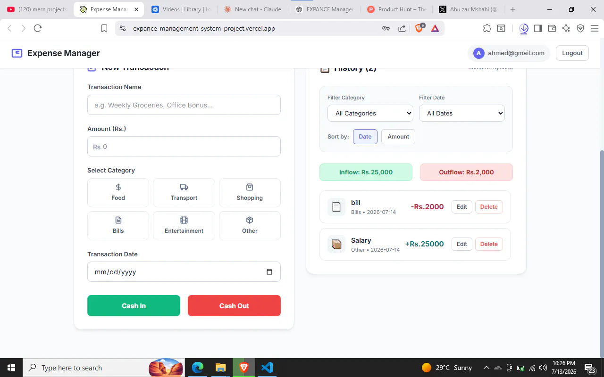The image size is (604, 377).
Task: Switch to the mern projects YouTube tab
Action: click(37, 9)
